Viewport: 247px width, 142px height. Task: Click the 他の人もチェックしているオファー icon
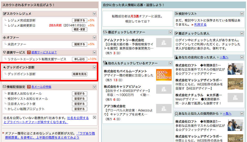(105, 63)
